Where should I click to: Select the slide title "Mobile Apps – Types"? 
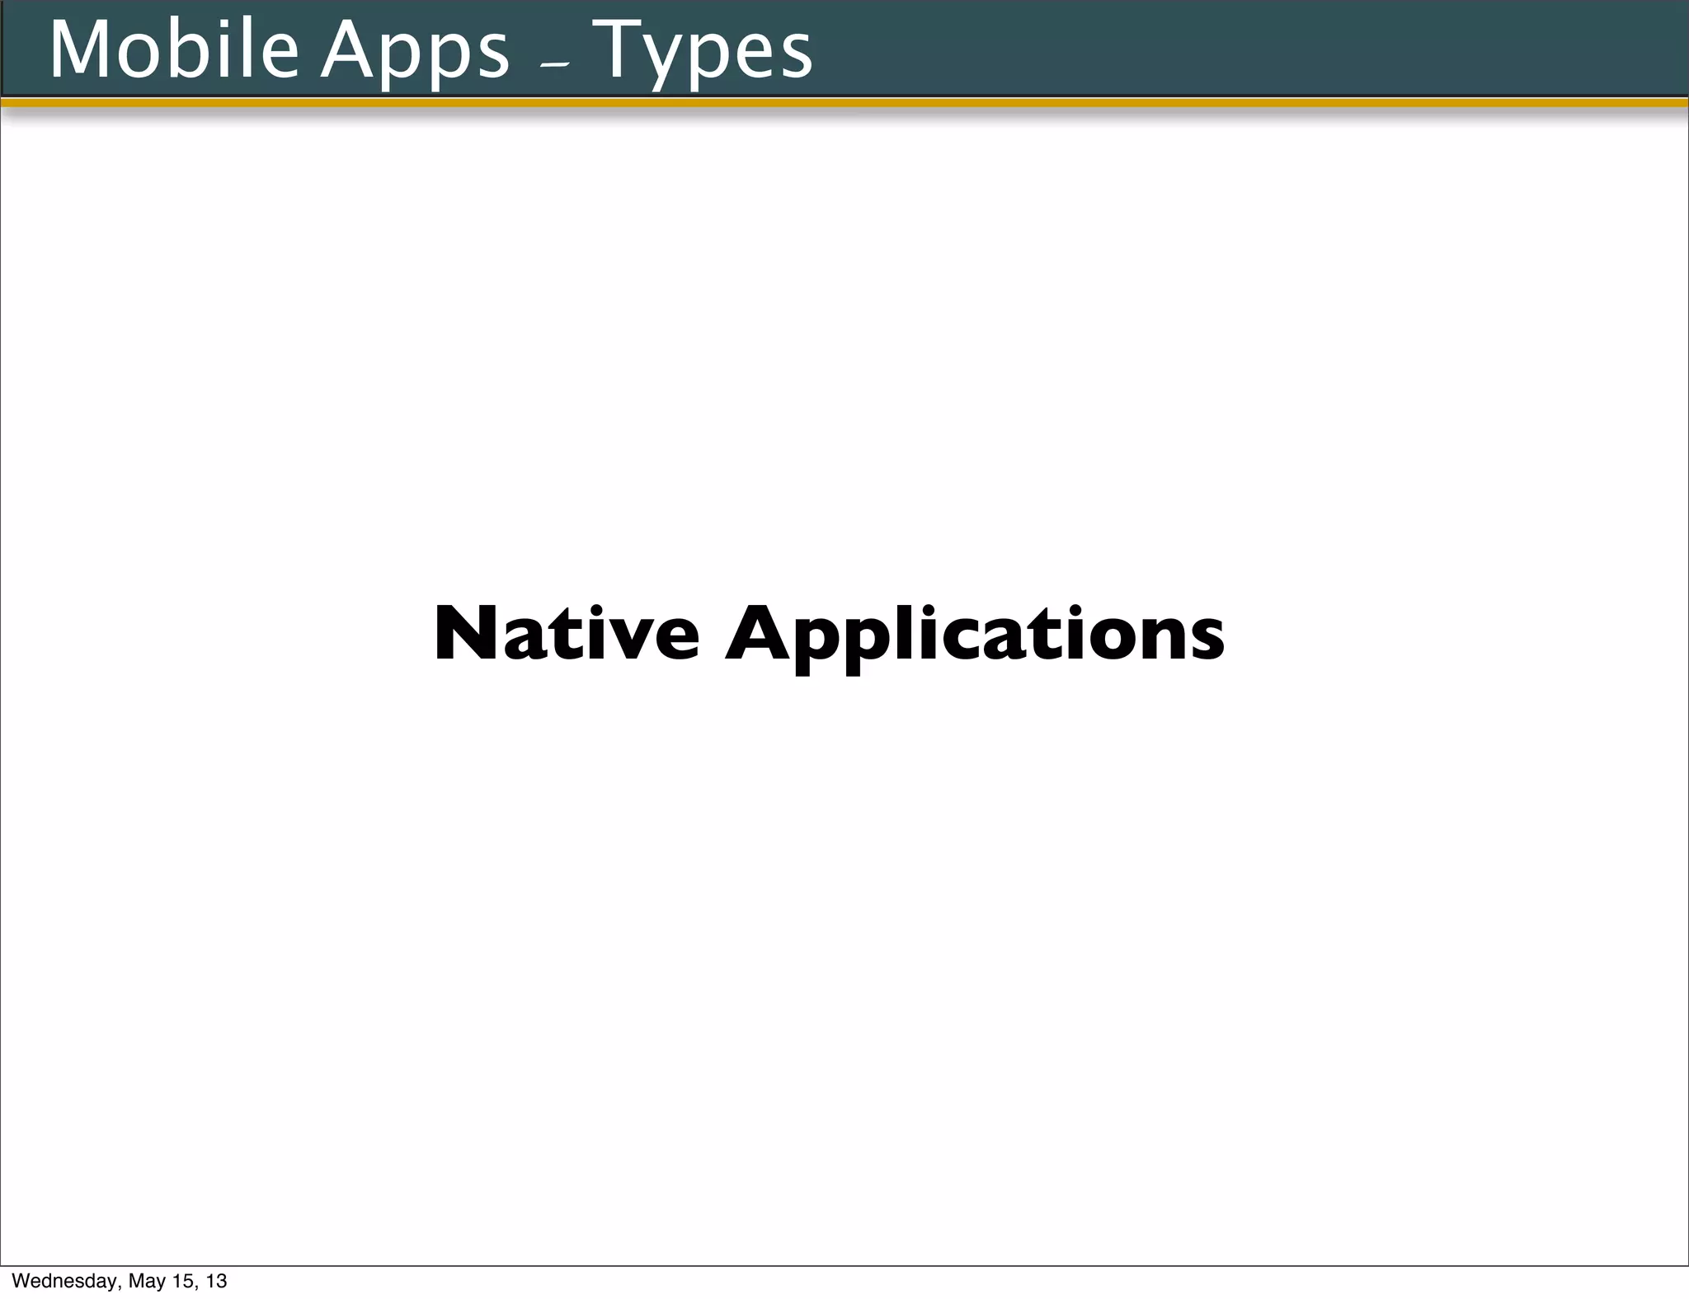(x=430, y=49)
